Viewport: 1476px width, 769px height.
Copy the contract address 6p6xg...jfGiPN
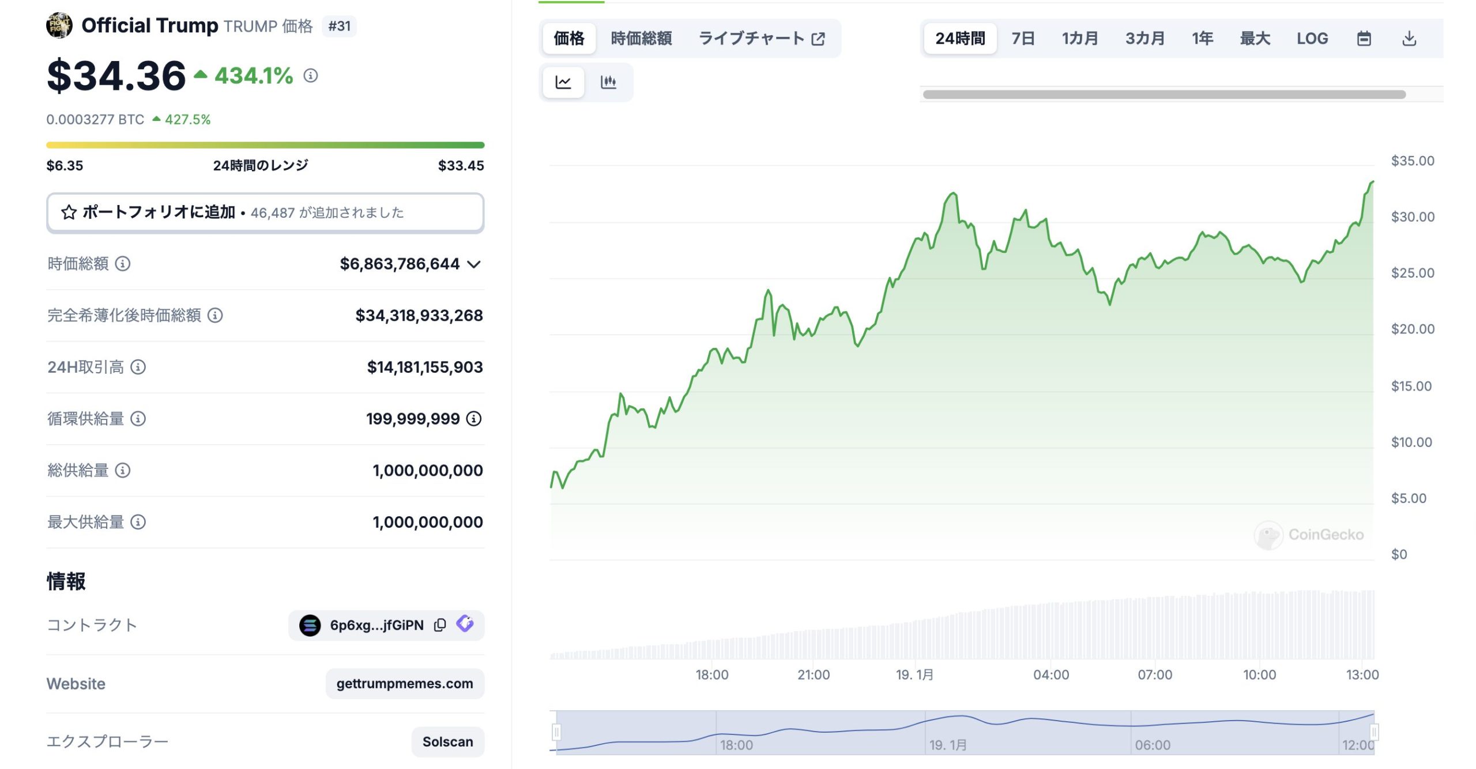point(440,625)
